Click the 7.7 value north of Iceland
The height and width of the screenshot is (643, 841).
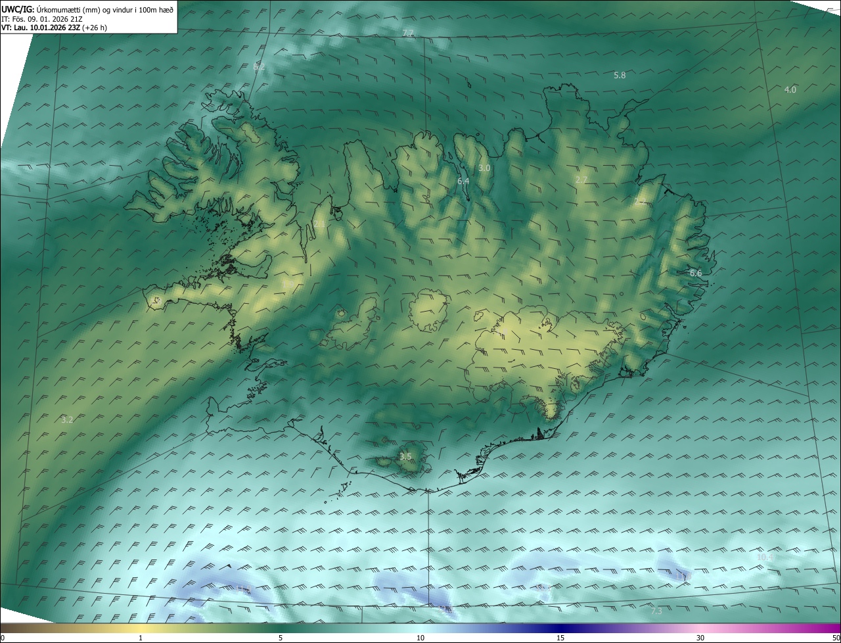click(x=408, y=33)
